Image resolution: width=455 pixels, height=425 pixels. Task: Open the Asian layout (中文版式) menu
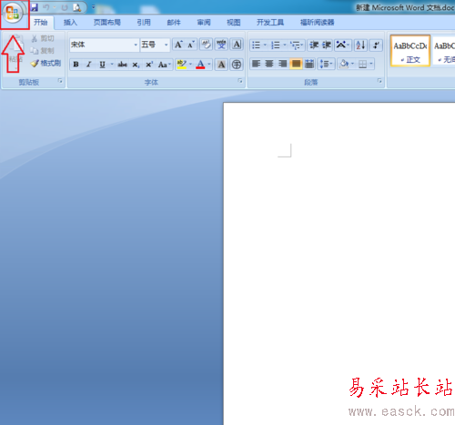(343, 46)
